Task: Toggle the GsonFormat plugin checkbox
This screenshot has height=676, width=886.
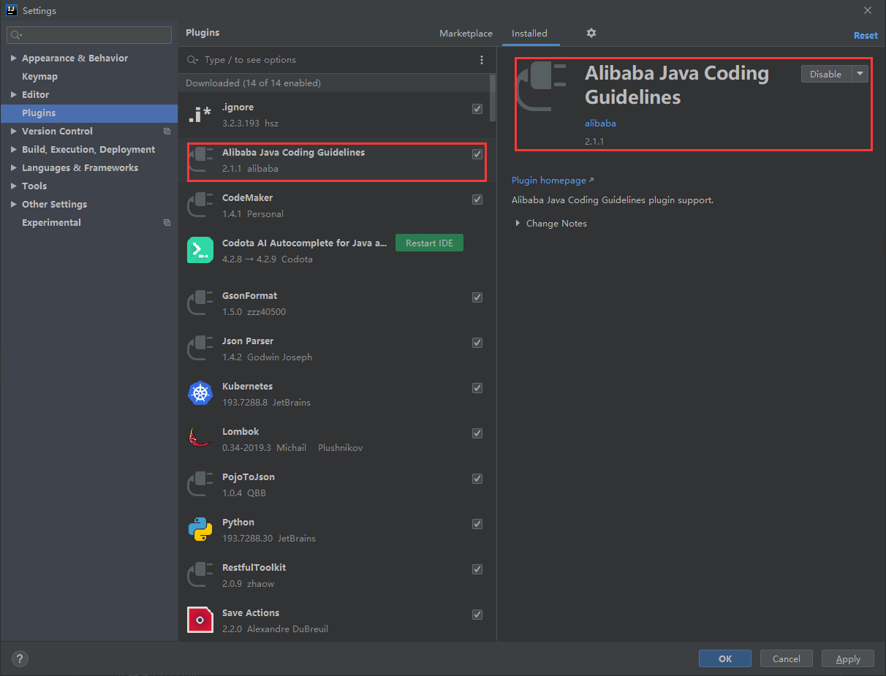Action: tap(477, 297)
